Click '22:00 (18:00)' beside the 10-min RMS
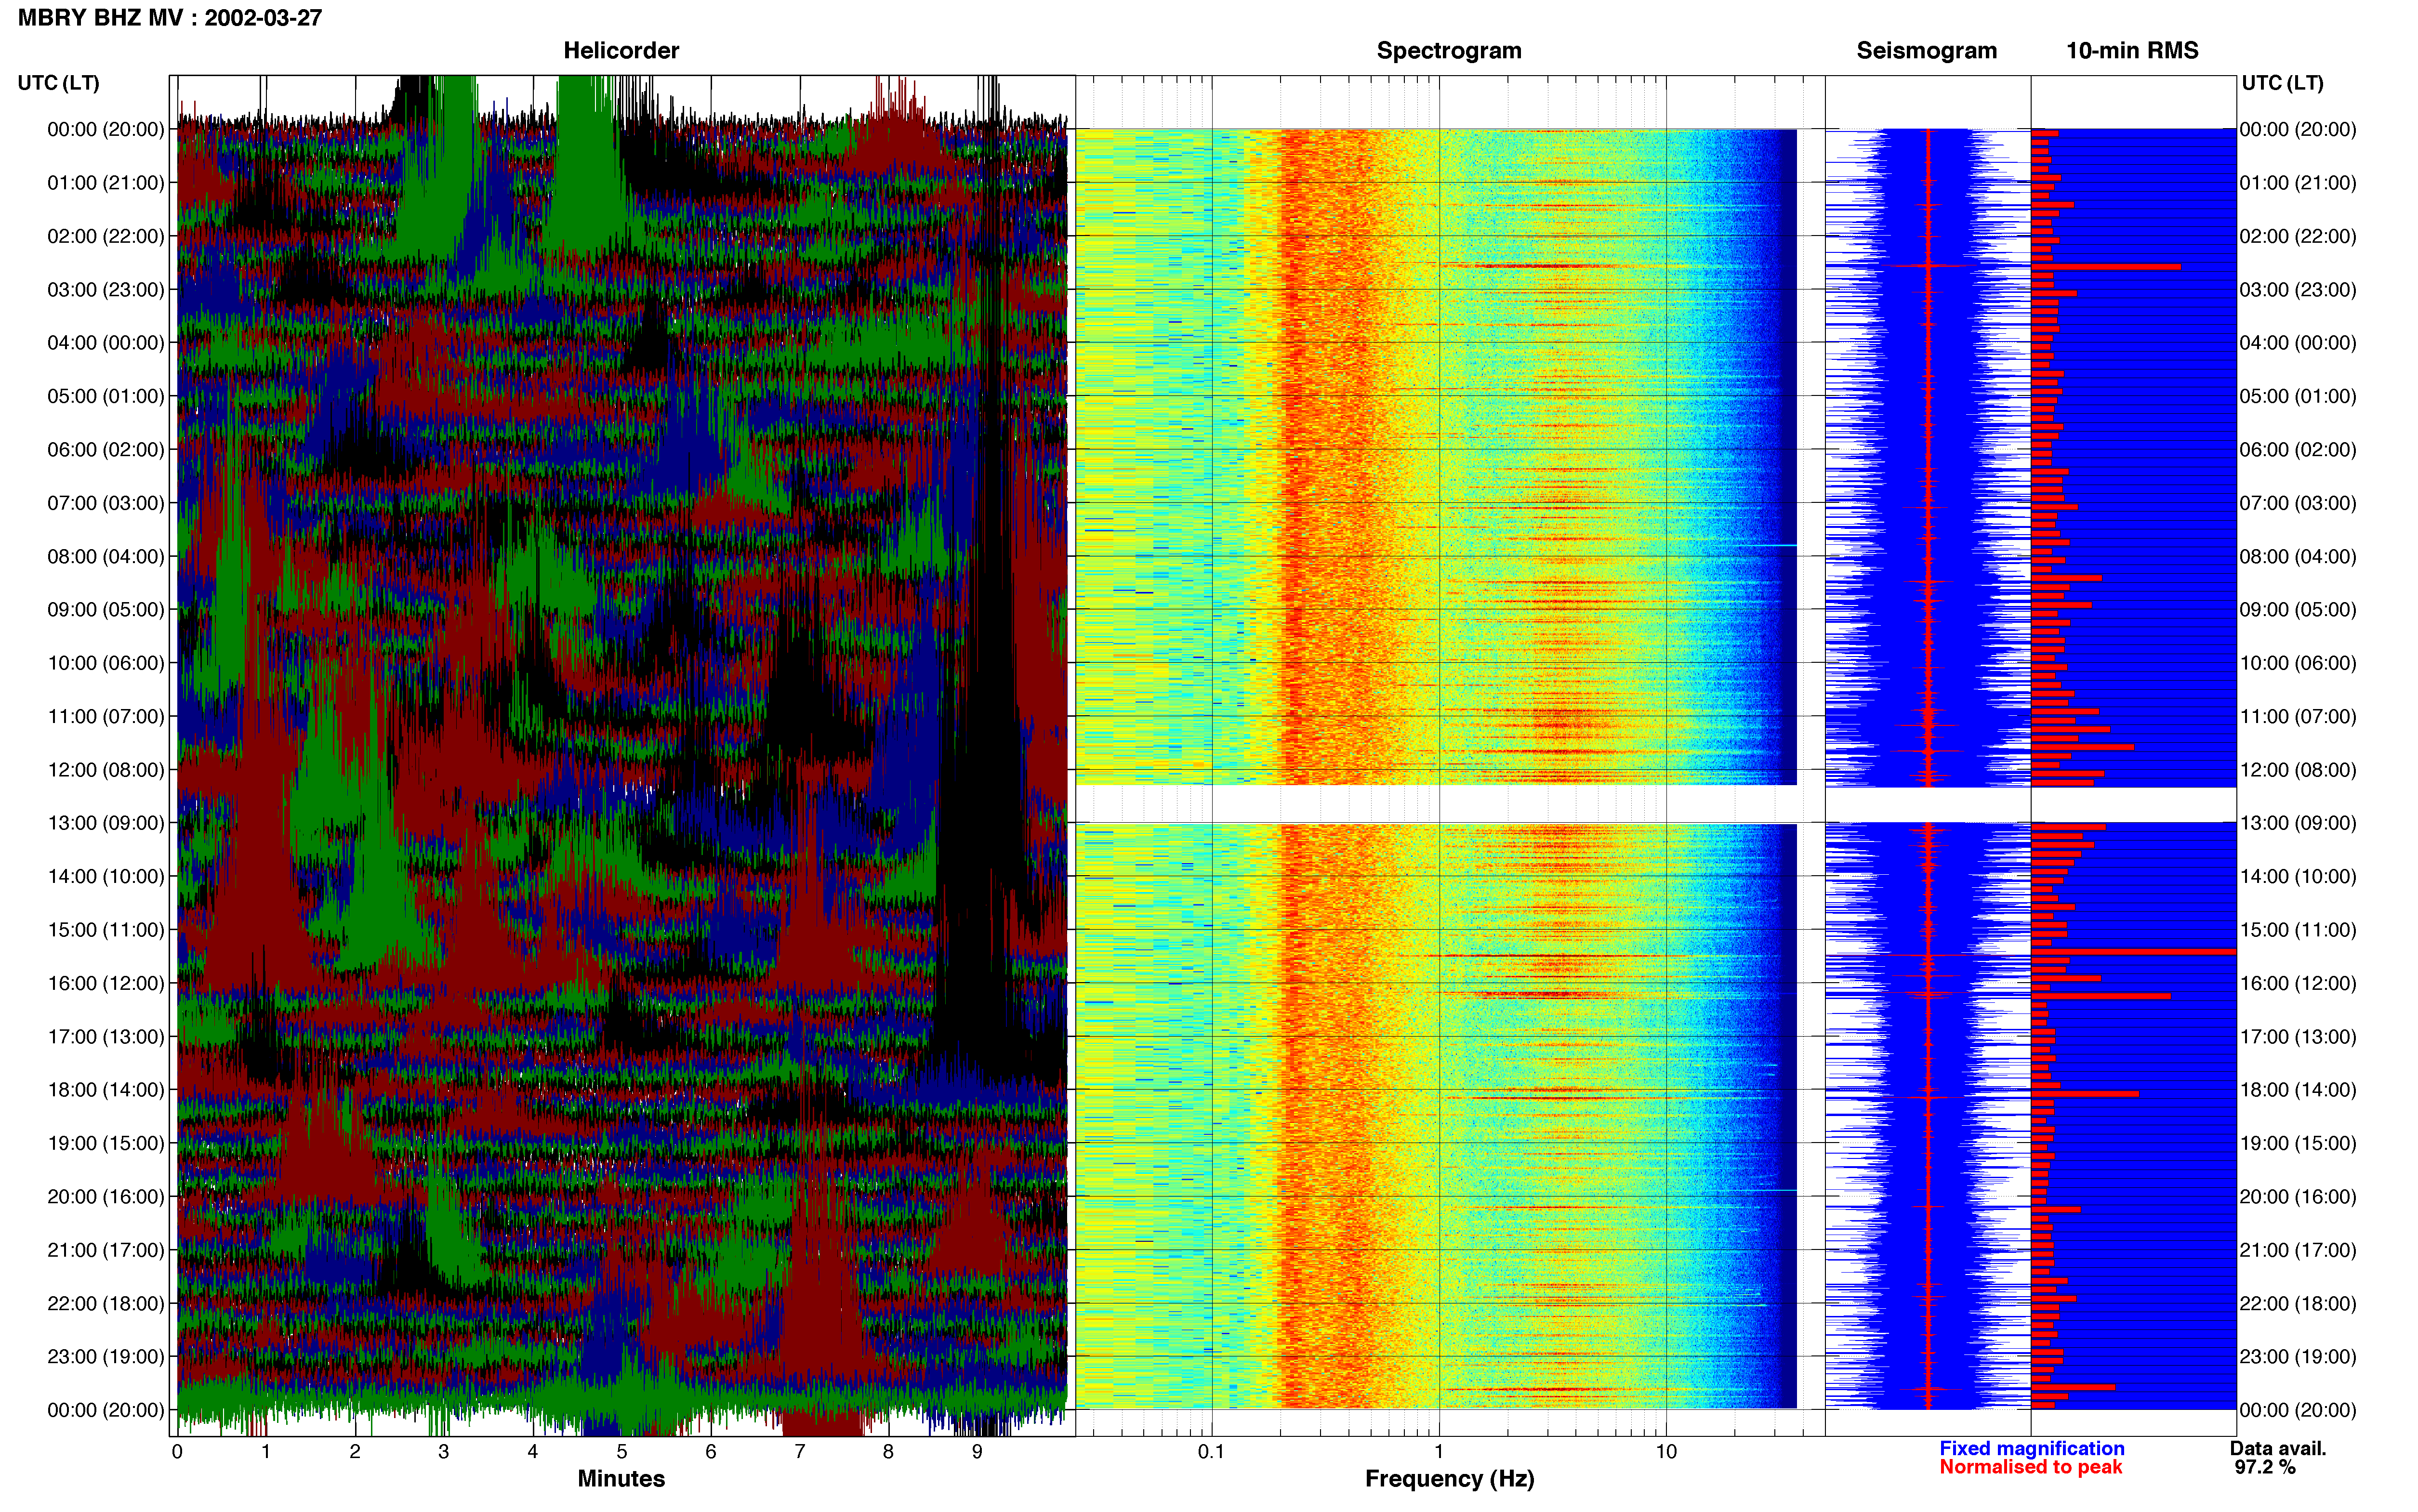The image size is (2418, 1512). [2298, 1304]
